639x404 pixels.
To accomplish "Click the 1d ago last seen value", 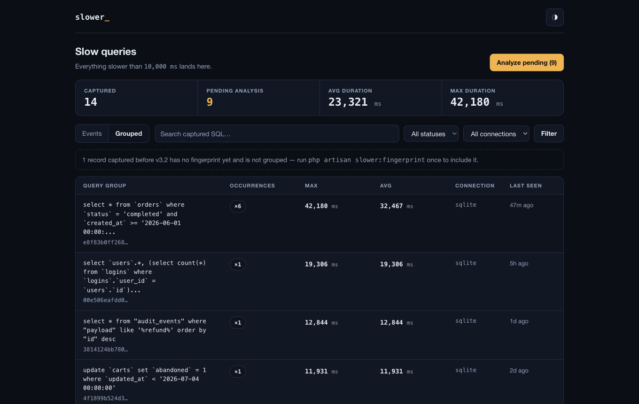I will 519,321.
